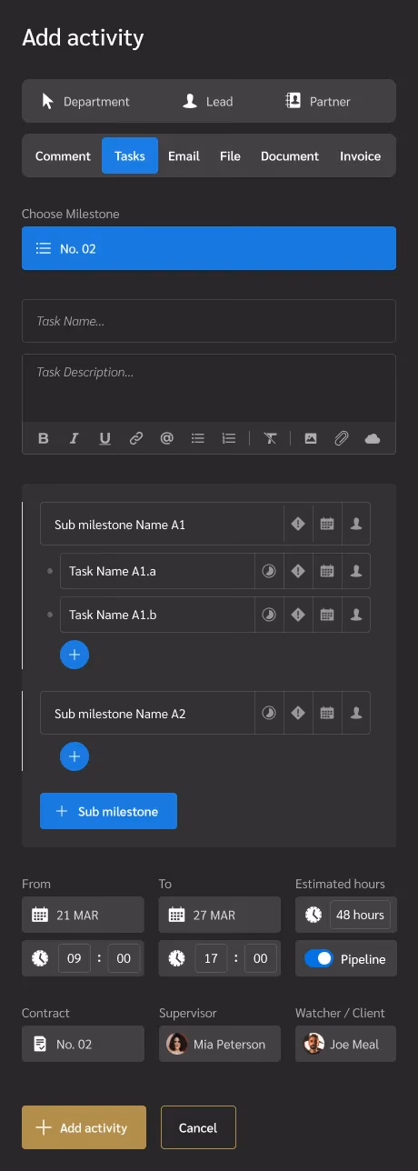Click the attachment paperclip icon
This screenshot has width=418, height=1171.
342,438
